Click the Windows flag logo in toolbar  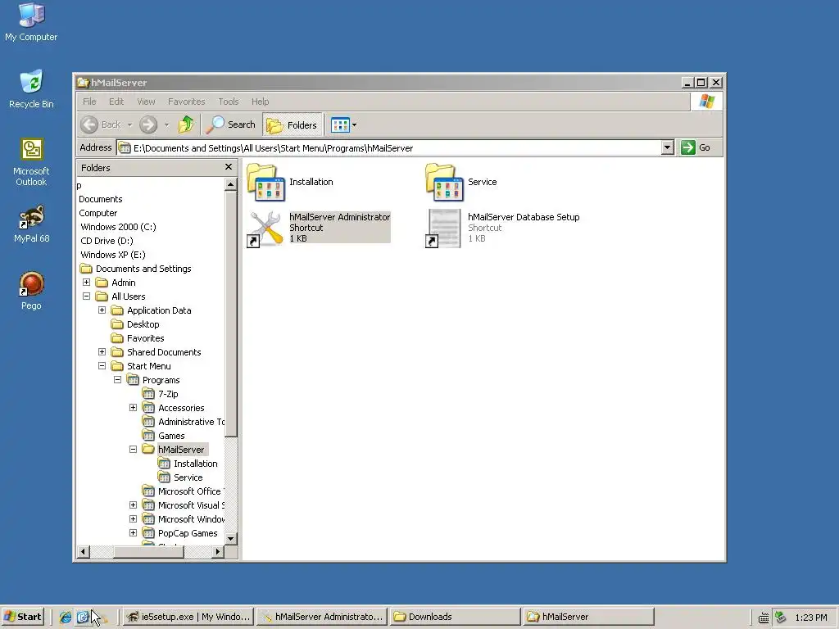coord(706,101)
